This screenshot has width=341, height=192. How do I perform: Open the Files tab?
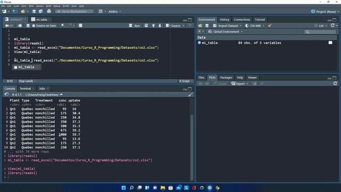(201, 78)
